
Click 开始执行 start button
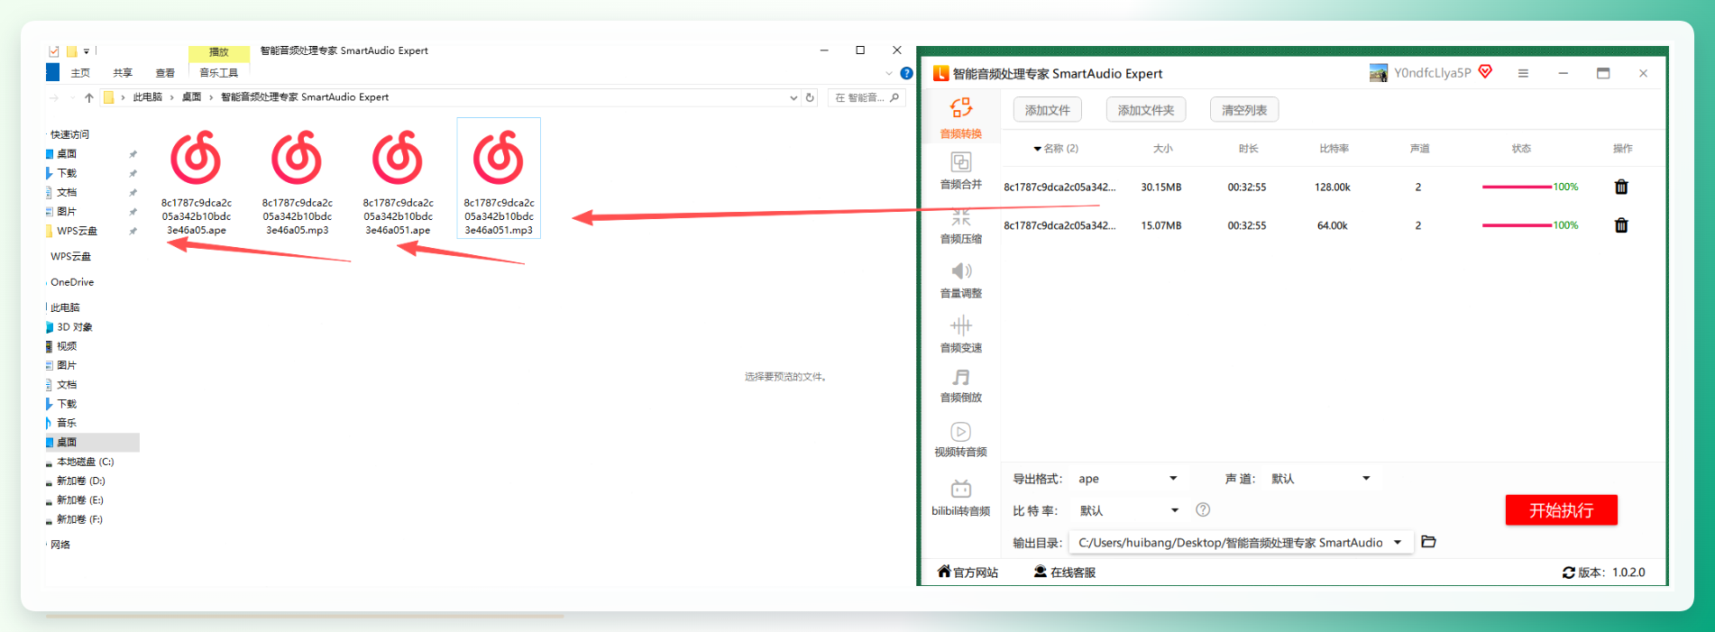pos(1561,510)
